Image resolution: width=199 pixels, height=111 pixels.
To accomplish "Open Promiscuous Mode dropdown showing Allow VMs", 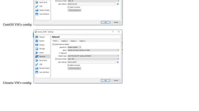I will pos(93,59).
